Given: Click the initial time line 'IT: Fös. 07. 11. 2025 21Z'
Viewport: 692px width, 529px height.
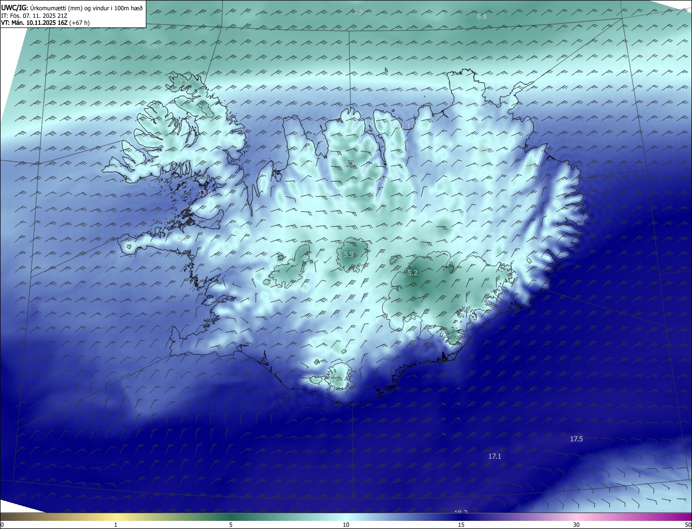Looking at the screenshot, I should pyautogui.click(x=34, y=15).
